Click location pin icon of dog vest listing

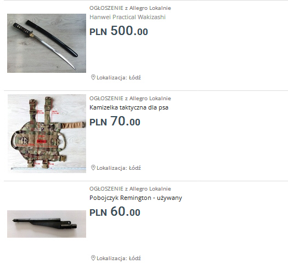pos(93,168)
